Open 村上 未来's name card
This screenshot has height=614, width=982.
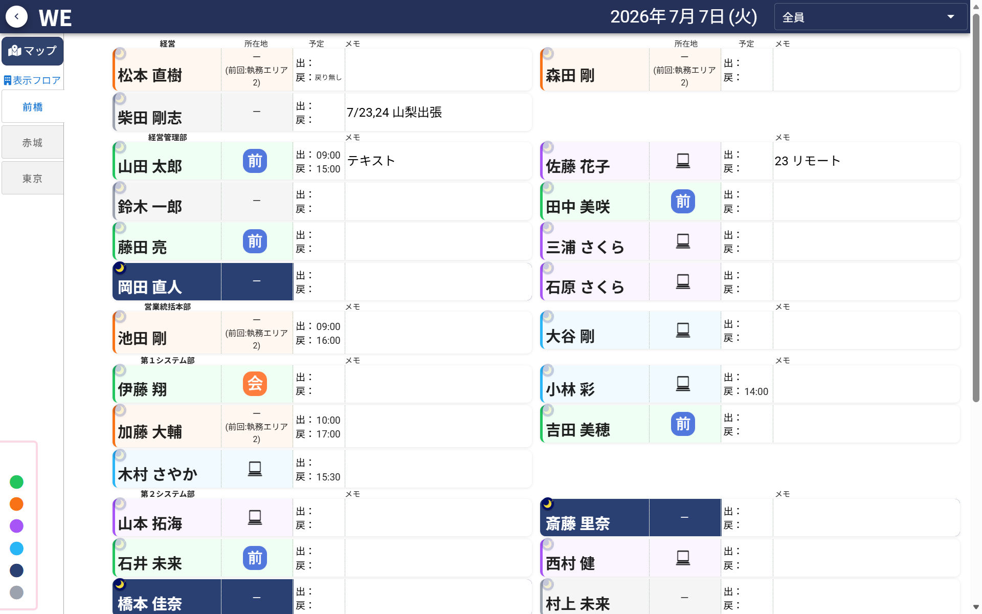coord(595,597)
